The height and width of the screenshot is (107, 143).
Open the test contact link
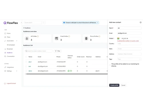pos(30,66)
